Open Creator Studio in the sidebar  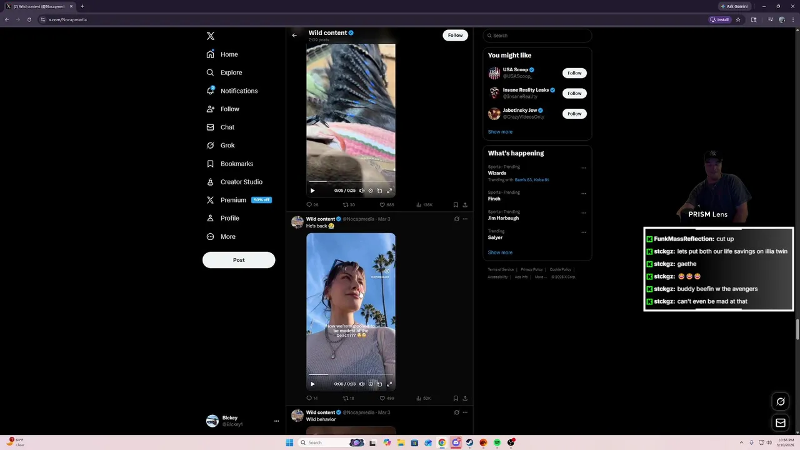(234, 182)
